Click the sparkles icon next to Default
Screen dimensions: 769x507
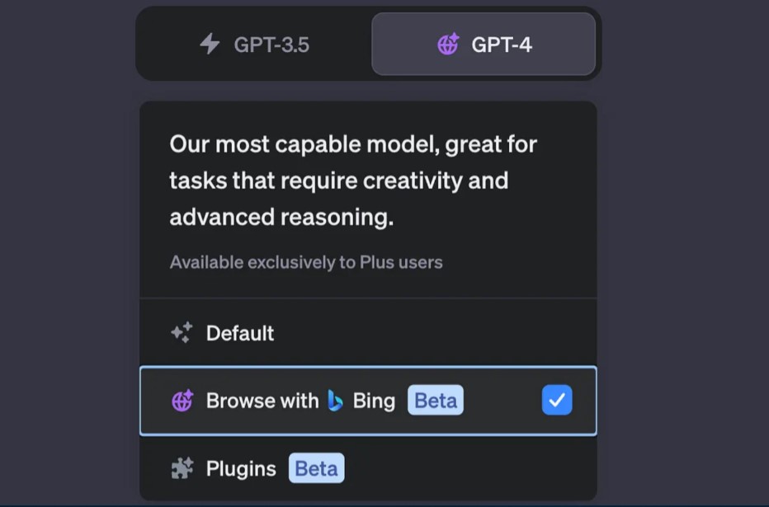point(182,333)
